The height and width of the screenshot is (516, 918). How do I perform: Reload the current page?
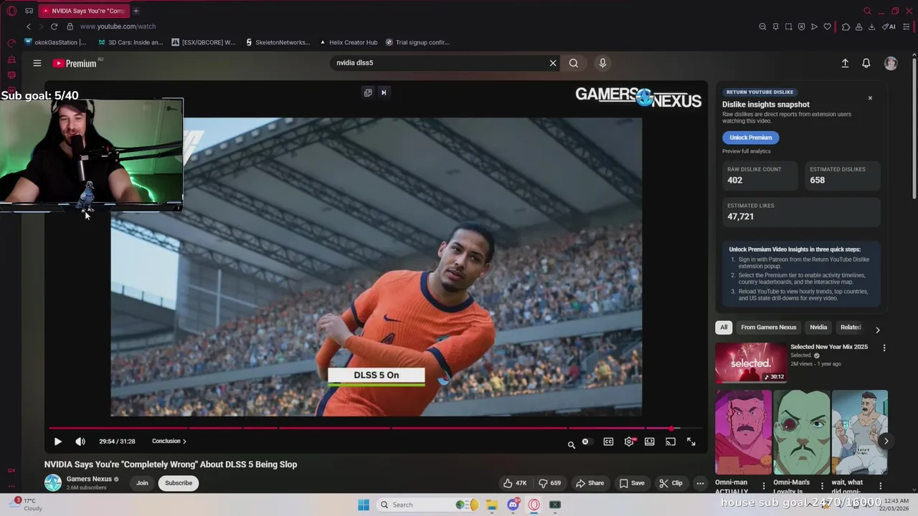coord(54,27)
